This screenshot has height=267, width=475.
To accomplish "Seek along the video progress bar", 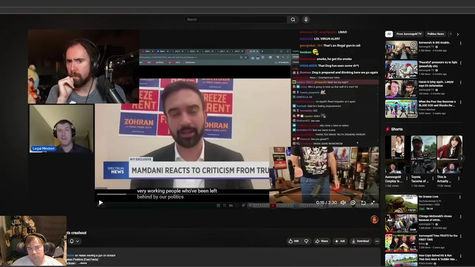I will [x=237, y=194].
